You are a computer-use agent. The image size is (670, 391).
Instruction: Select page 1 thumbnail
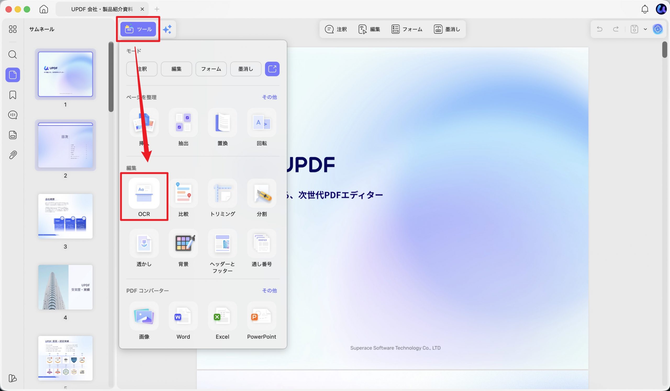point(65,74)
